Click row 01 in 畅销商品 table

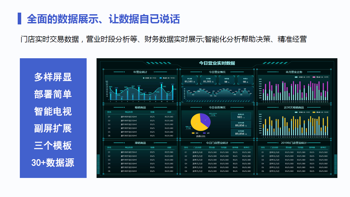pyautogui.click(x=140, y=117)
